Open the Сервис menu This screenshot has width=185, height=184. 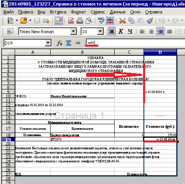tap(98, 12)
